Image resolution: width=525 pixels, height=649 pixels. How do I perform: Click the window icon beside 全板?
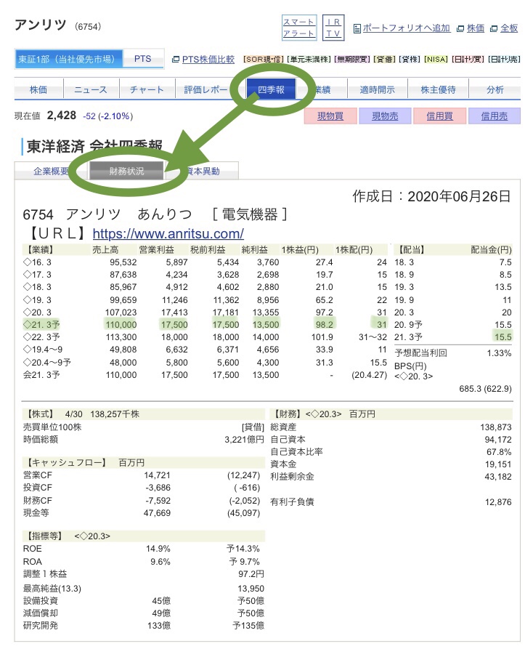point(494,28)
